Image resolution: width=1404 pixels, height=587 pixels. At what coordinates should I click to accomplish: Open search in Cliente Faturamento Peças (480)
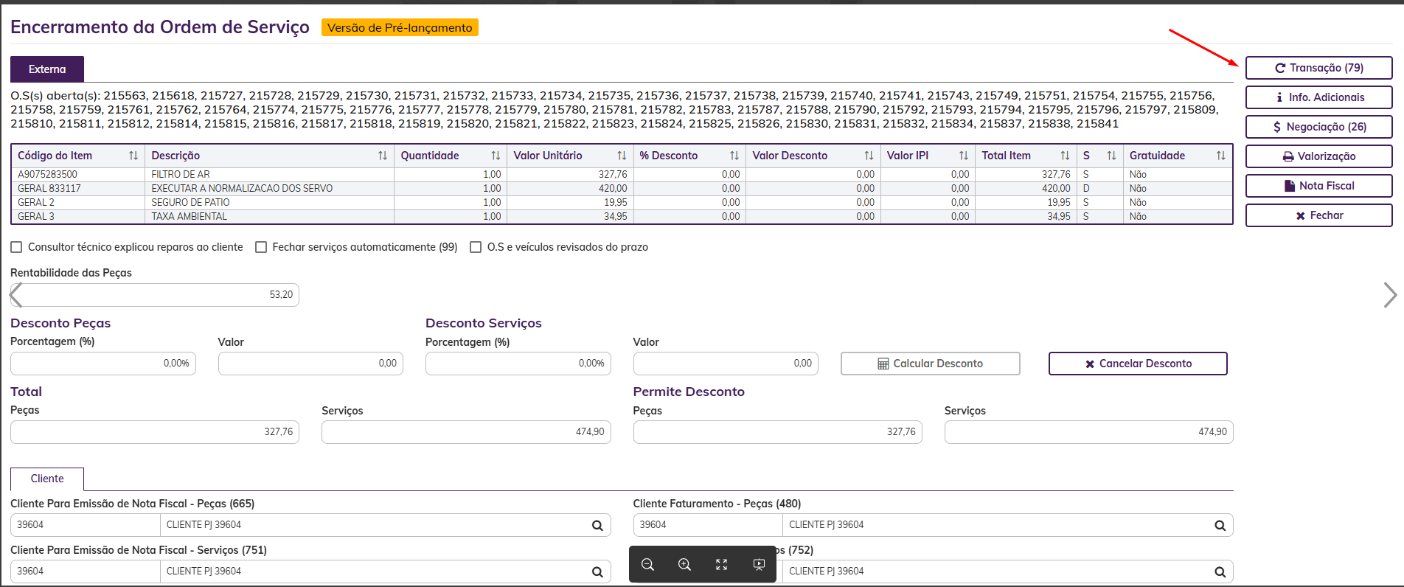[x=1220, y=526]
